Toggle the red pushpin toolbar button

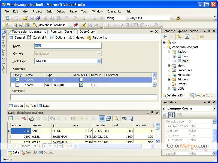click(x=76, y=25)
